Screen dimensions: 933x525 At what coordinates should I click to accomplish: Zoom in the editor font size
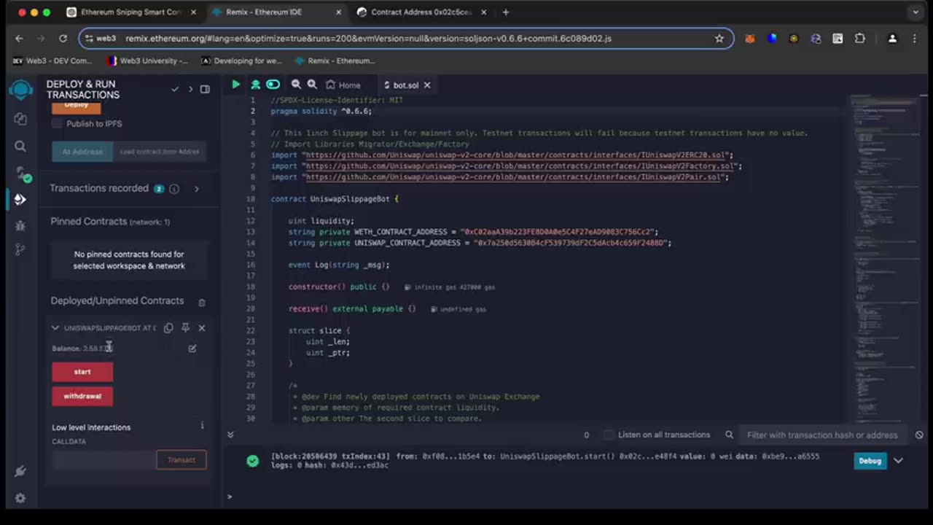coord(312,85)
